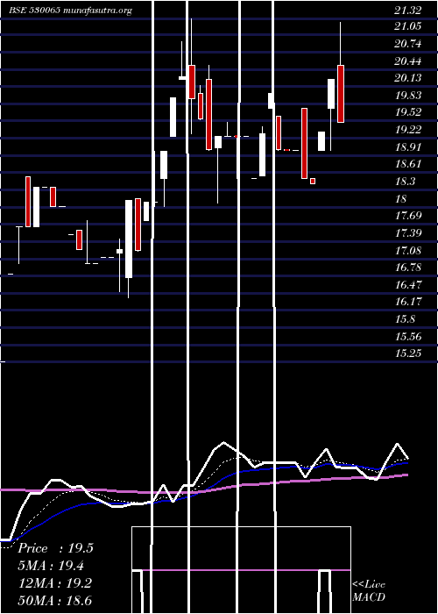438x614 pixels.
Task: Select the 18.91 price axis label
Action: [408, 147]
